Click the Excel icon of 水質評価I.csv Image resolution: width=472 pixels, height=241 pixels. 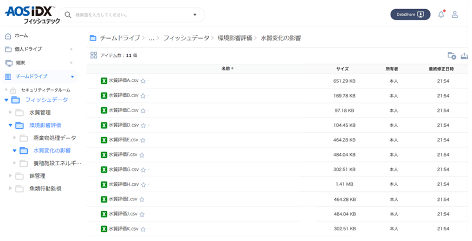pyautogui.click(x=104, y=199)
